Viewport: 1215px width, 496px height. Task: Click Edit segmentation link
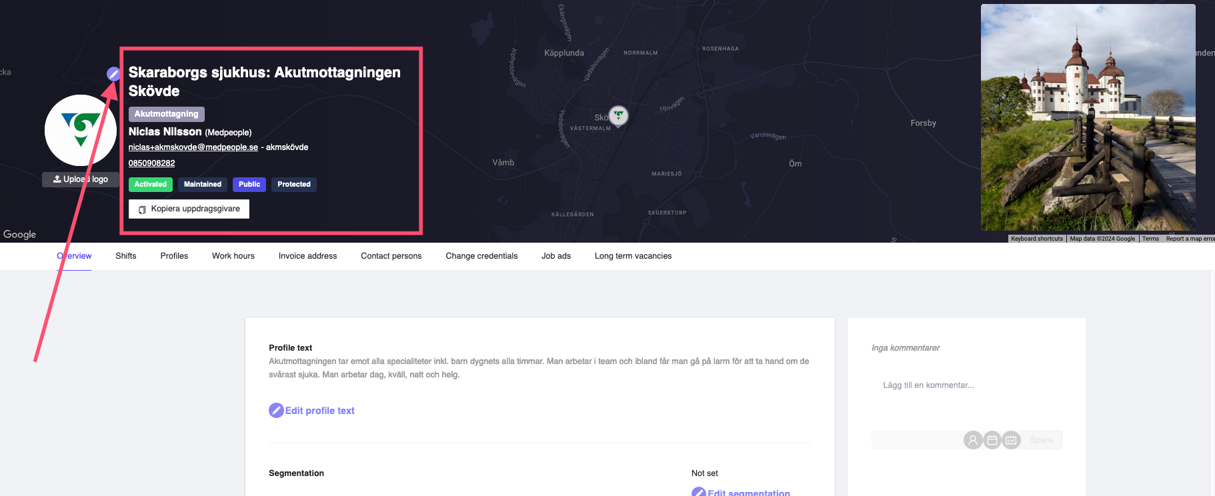click(x=749, y=493)
